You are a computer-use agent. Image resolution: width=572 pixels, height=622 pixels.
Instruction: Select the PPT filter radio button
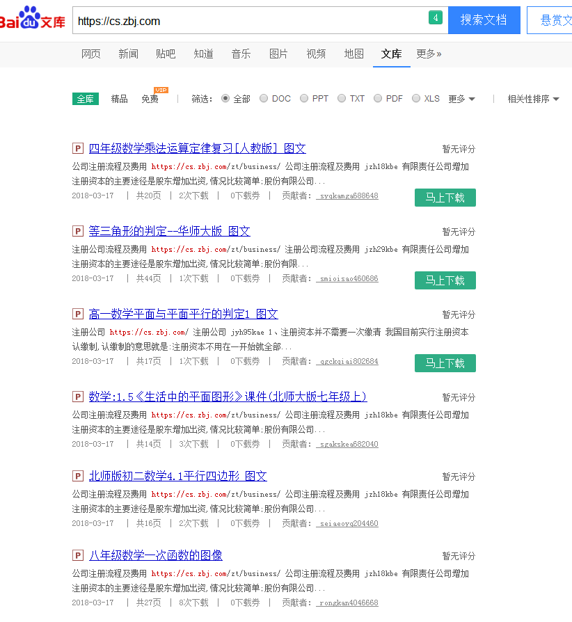[x=304, y=99]
